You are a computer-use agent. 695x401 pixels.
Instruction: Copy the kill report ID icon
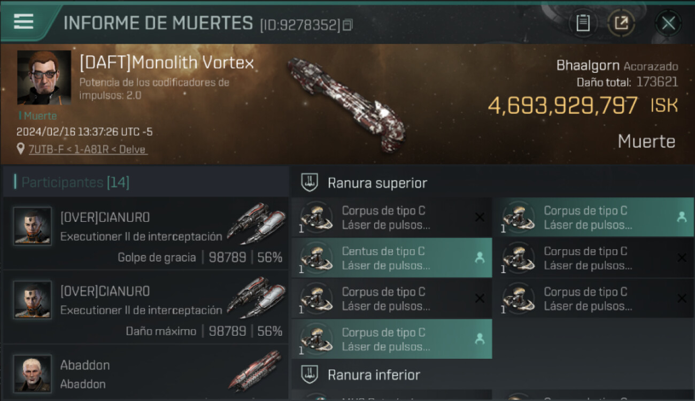coord(347,25)
